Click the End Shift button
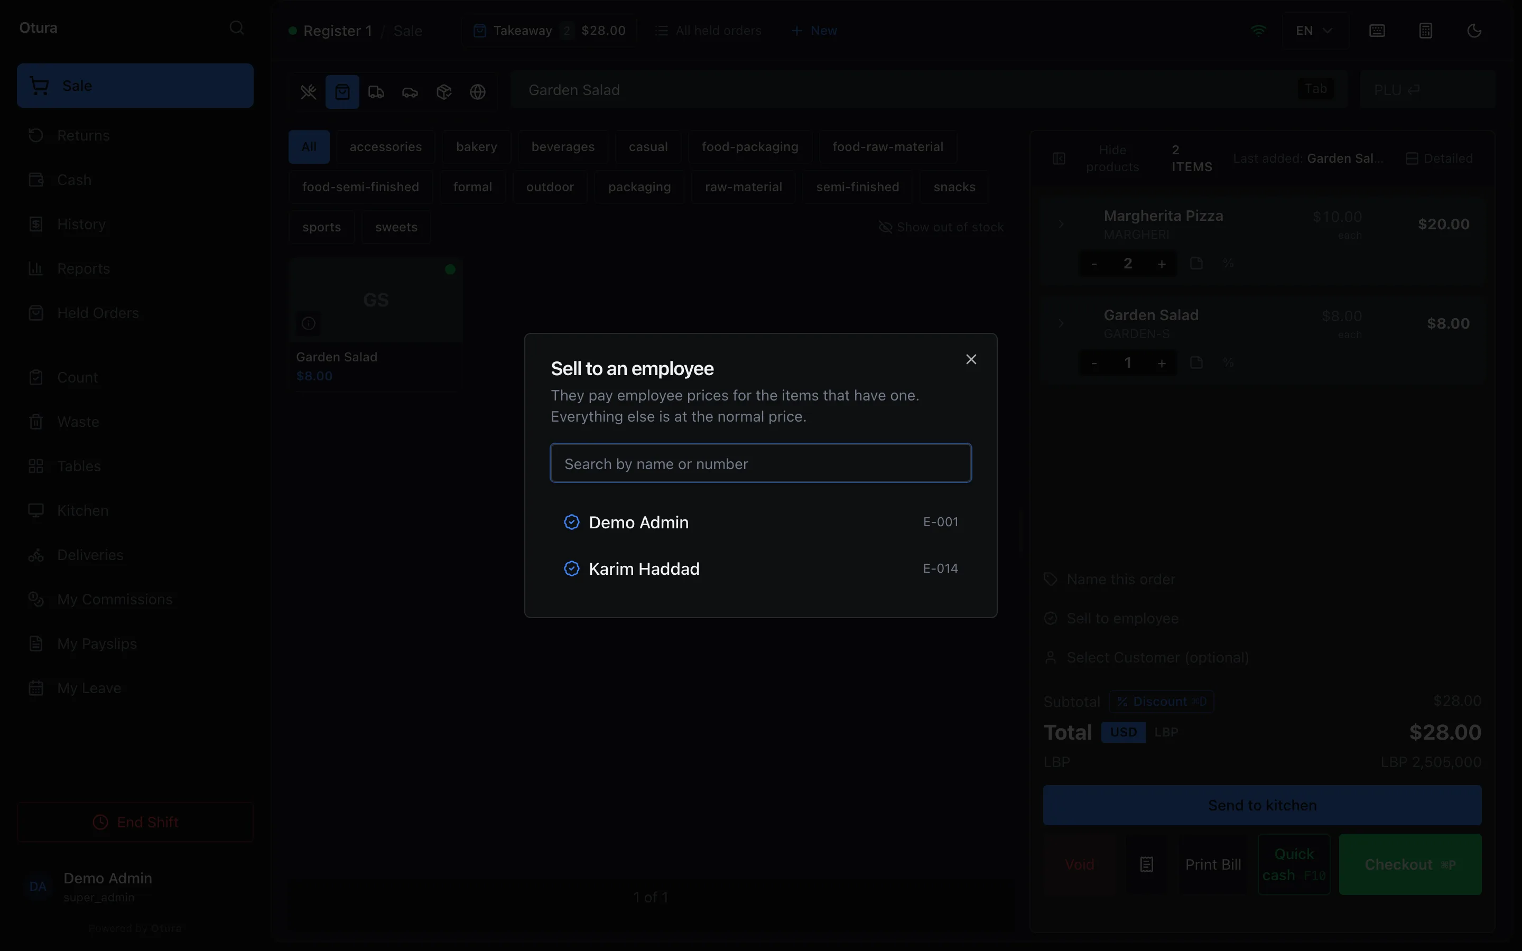The height and width of the screenshot is (951, 1522). tap(135, 822)
